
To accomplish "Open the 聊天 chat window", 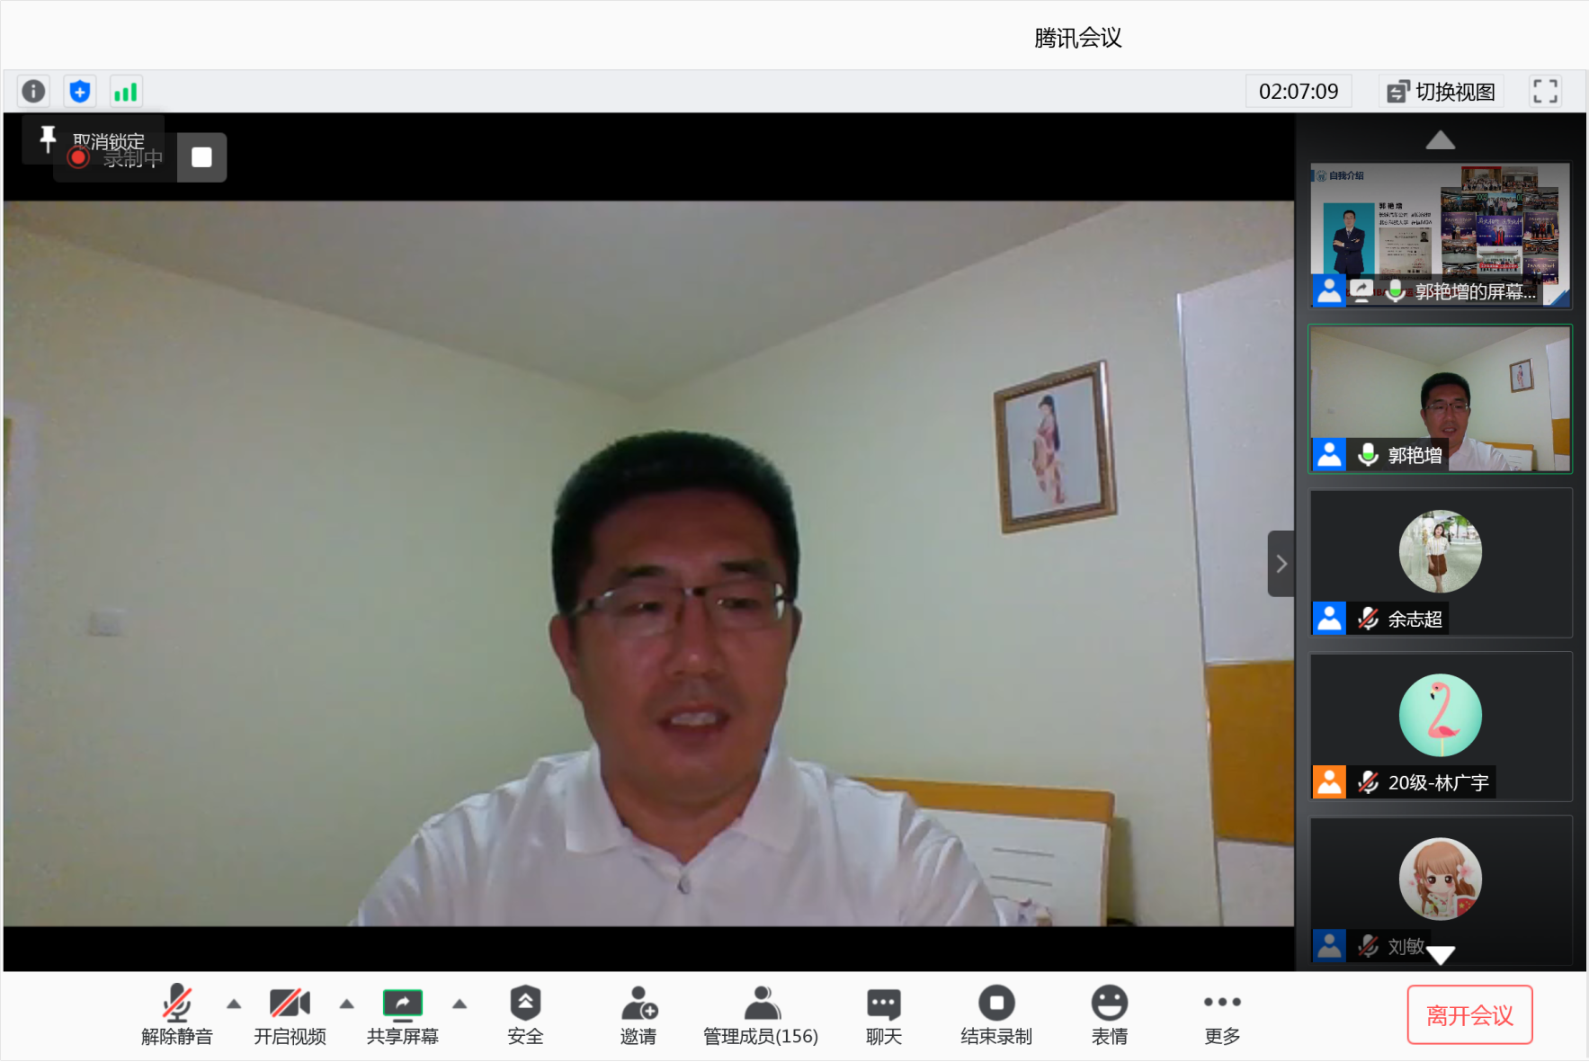I will pyautogui.click(x=883, y=1015).
